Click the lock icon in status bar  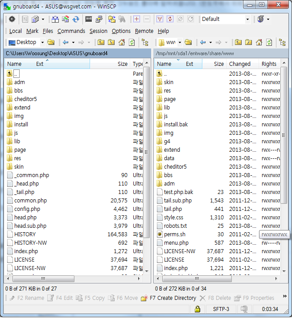tap(197, 309)
